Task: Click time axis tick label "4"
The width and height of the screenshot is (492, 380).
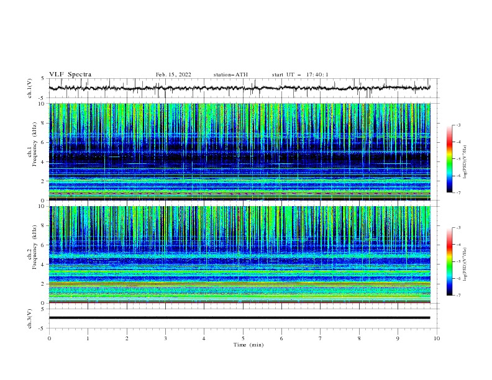Action: pyautogui.click(x=204, y=338)
